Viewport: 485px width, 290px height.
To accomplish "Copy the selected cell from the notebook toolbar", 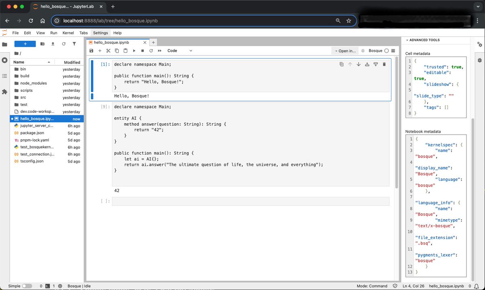I will point(117,51).
